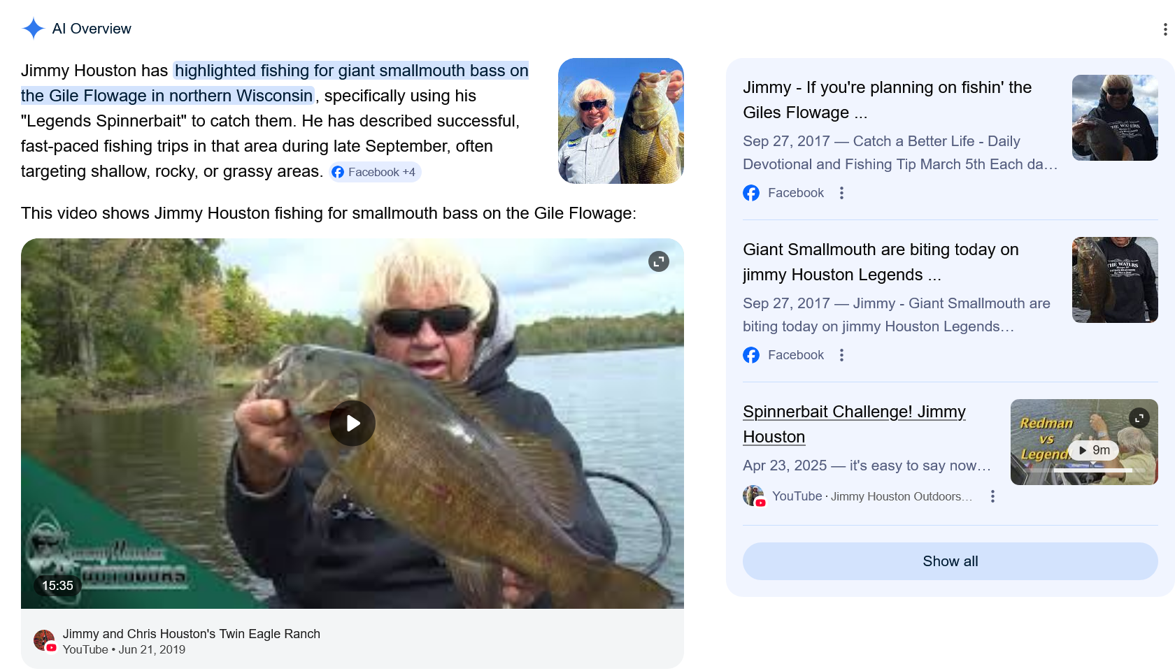
Task: Click Facebook icon under second result
Action: [x=751, y=355]
